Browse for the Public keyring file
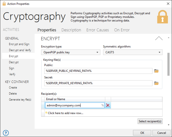 point(156,71)
